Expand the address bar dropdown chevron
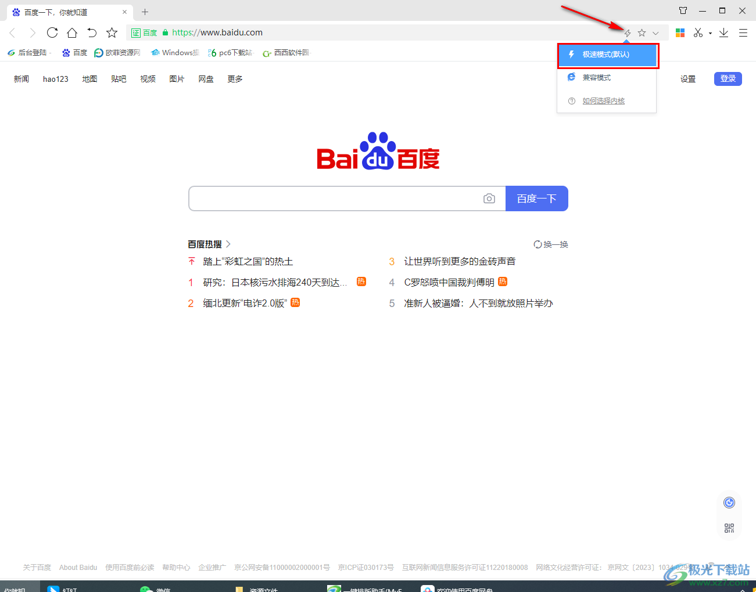This screenshot has height=592, width=756. [x=655, y=33]
